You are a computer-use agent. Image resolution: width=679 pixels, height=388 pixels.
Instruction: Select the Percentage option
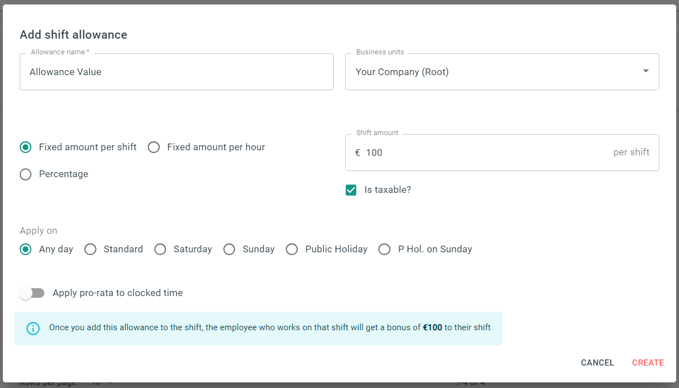tap(25, 174)
